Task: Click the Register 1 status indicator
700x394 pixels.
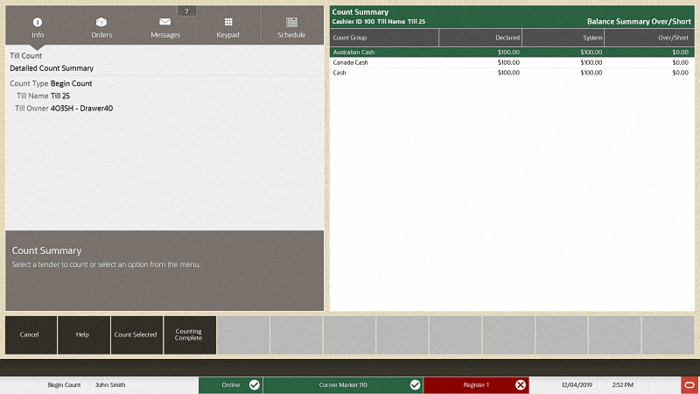Action: [x=476, y=384]
